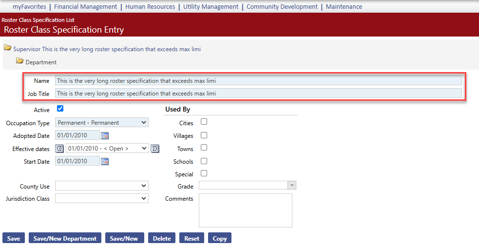The image size is (479, 246).
Task: Tick the Schools checkbox
Action: 204,161
